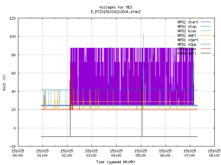
Task: Click the x-axis time label 04:00
Action: click(116, 155)
